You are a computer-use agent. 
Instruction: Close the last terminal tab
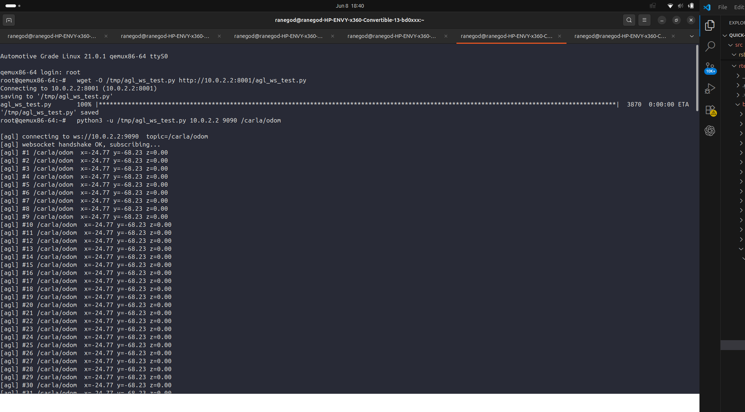tap(673, 36)
